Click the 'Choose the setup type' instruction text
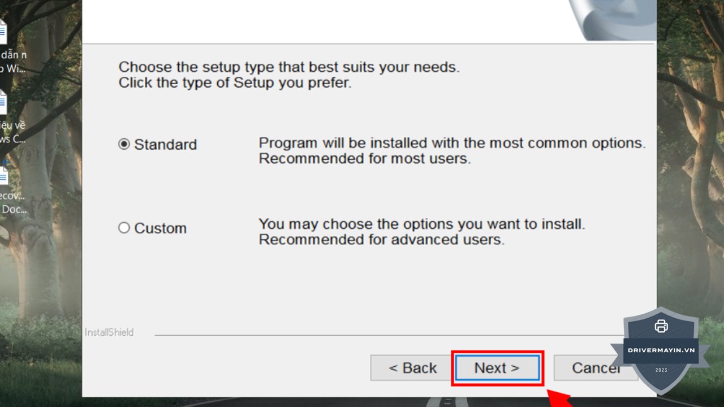 tap(288, 67)
